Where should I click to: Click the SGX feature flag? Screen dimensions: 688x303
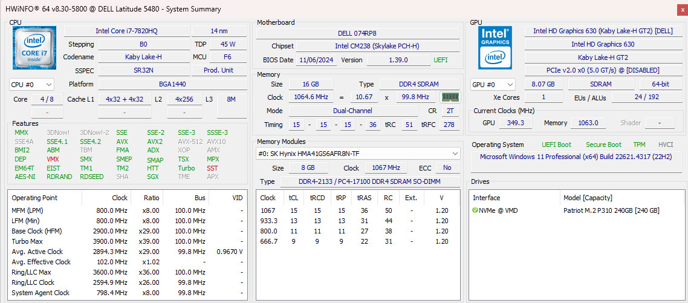pos(154,177)
